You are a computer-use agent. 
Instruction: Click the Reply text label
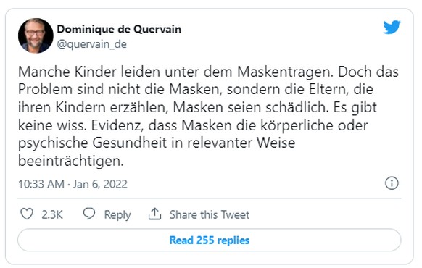[x=117, y=215]
